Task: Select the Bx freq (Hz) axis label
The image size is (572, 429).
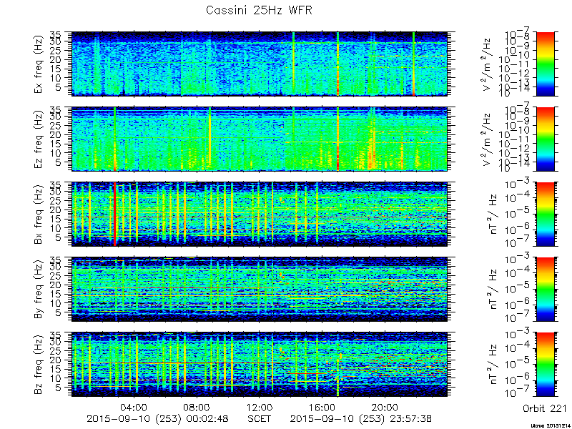Action: (39, 214)
